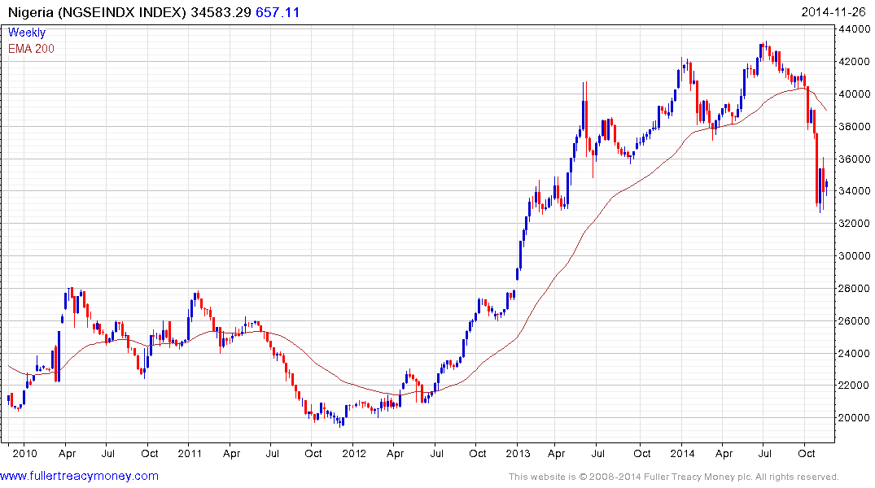Click the 2010 year label on time axis
The width and height of the screenshot is (875, 488).
[x=24, y=453]
